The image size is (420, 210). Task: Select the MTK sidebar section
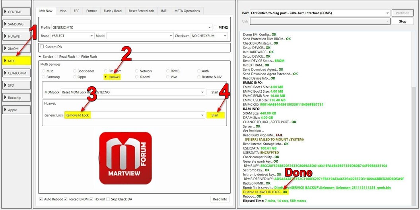16,61
